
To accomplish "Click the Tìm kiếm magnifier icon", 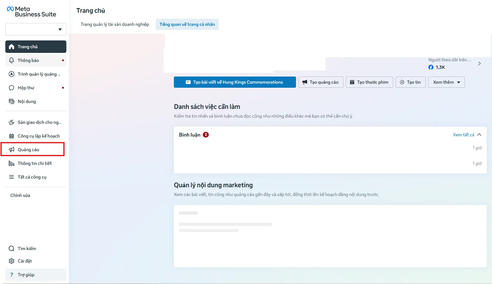I will point(12,249).
